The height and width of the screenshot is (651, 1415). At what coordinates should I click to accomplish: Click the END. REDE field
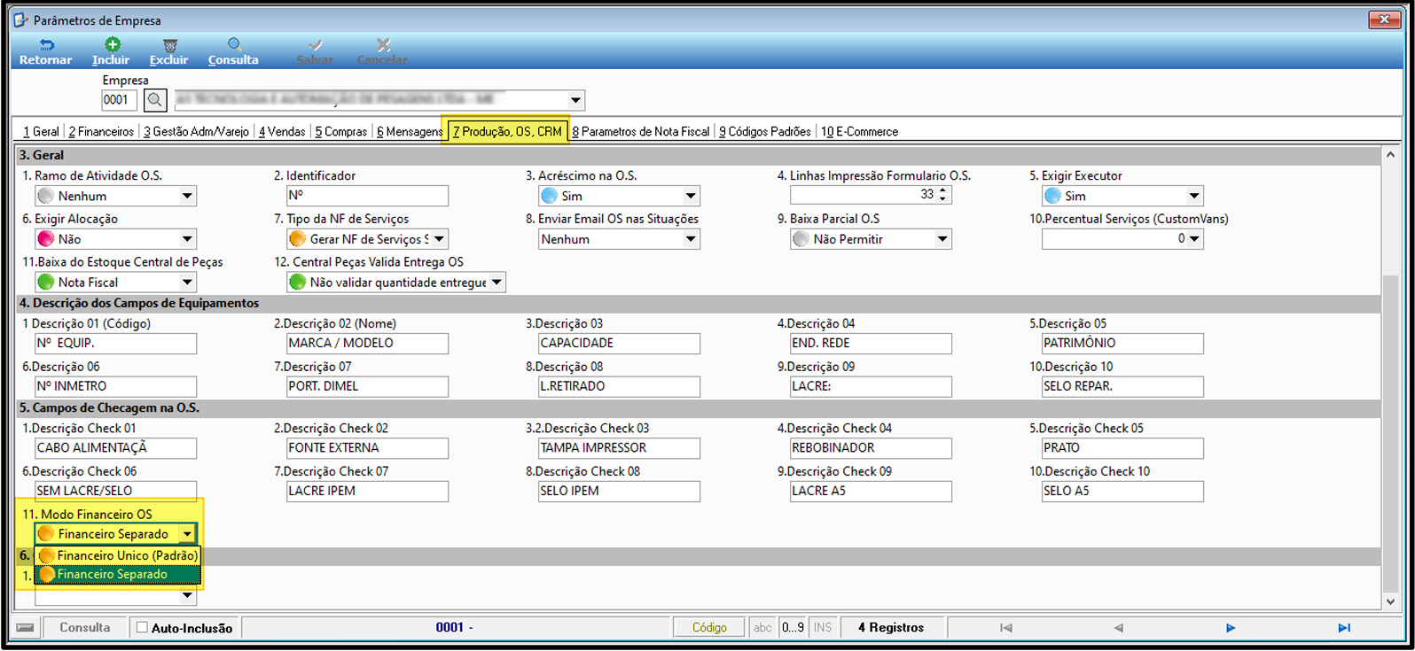(x=871, y=344)
